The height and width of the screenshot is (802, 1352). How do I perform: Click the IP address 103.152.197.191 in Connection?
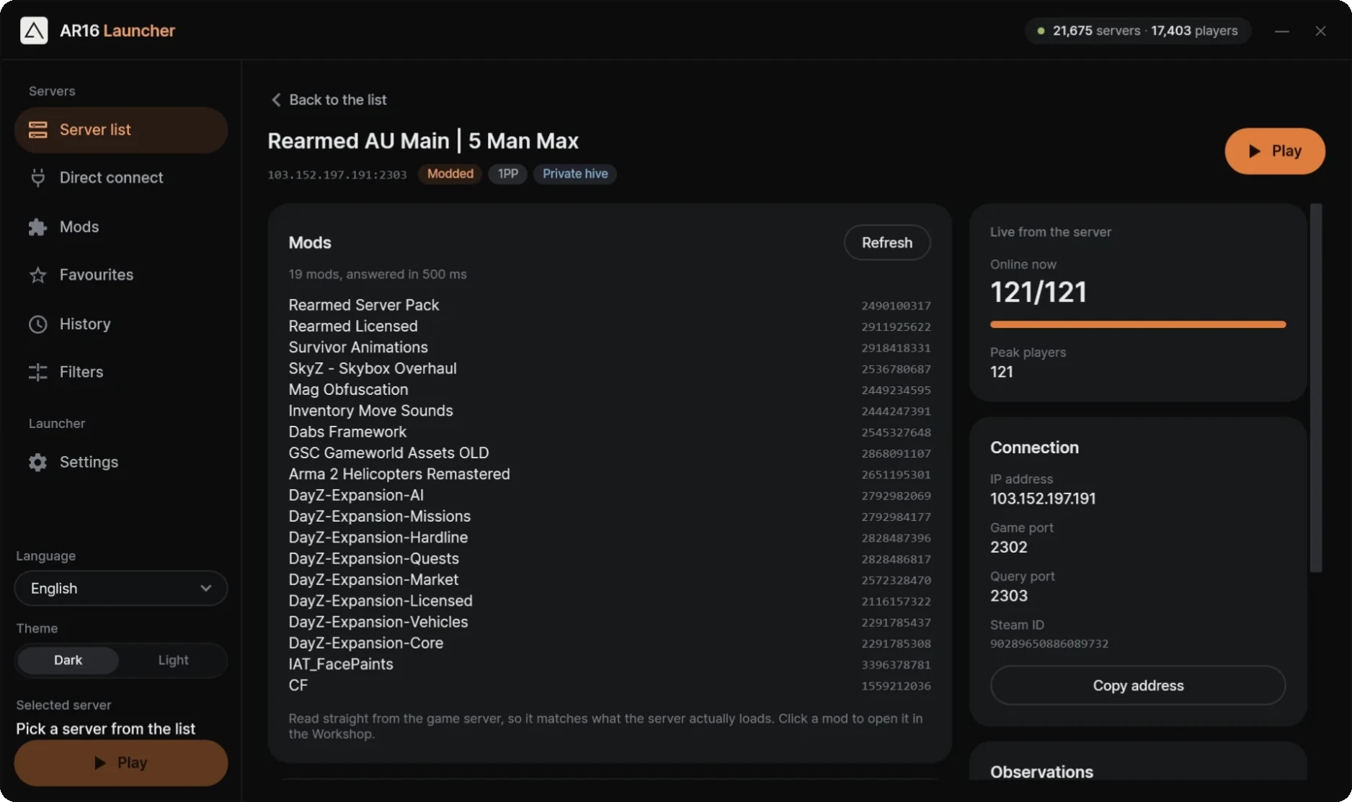[1043, 499]
